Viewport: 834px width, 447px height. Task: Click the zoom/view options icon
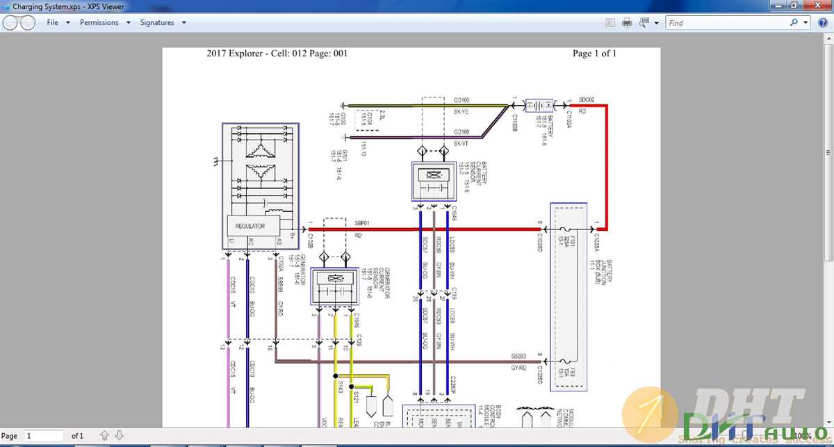(644, 23)
